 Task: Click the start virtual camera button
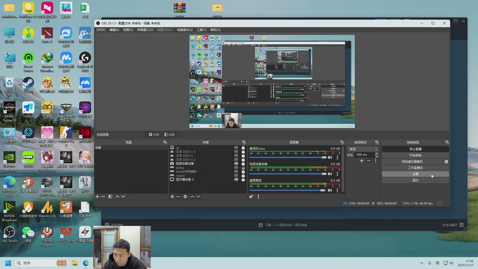pos(412,161)
